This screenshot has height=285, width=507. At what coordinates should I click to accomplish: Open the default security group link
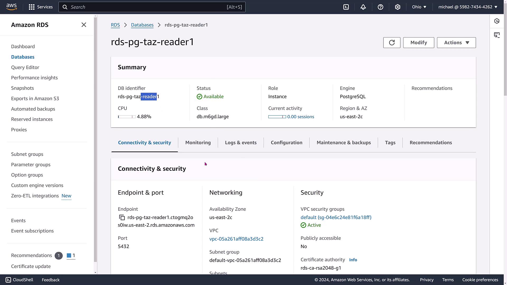pos(336,217)
